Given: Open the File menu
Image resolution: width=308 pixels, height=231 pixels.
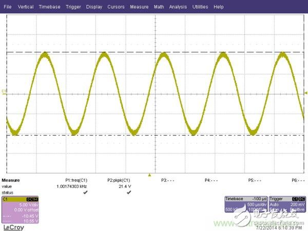Looking at the screenshot, I should [x=7, y=7].
